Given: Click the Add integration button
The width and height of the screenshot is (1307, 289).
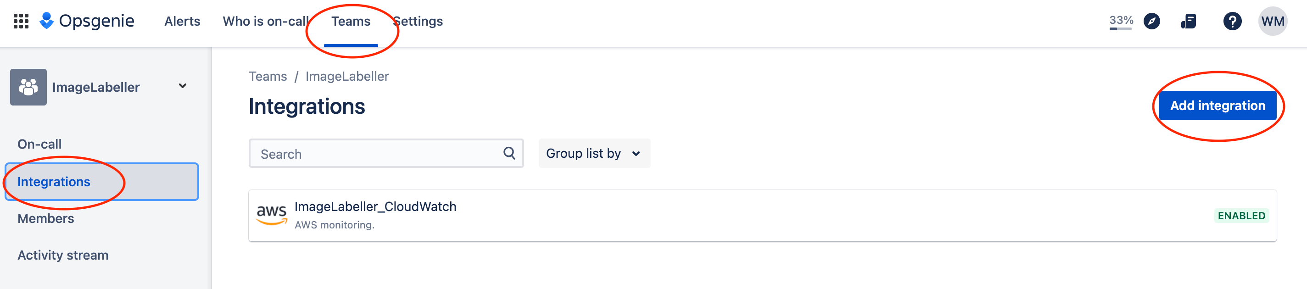Looking at the screenshot, I should pos(1218,106).
